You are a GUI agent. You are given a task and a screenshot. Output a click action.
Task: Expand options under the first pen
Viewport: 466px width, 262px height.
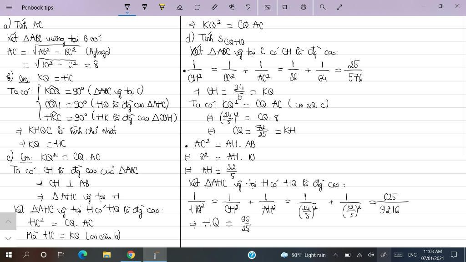127,13
